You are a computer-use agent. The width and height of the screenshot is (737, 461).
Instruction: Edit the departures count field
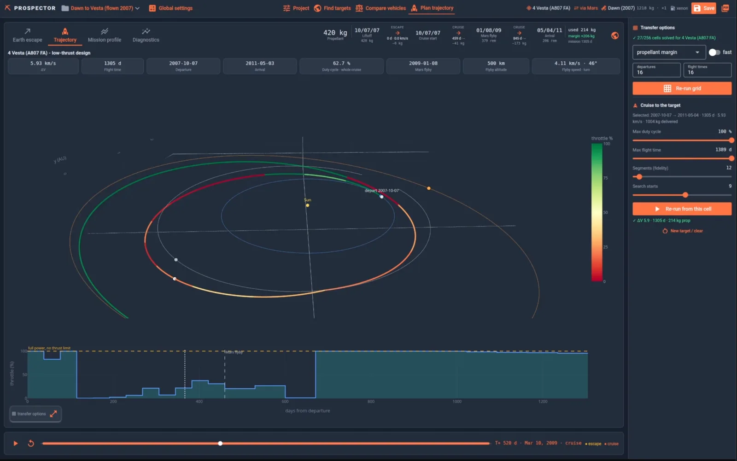[656, 70]
